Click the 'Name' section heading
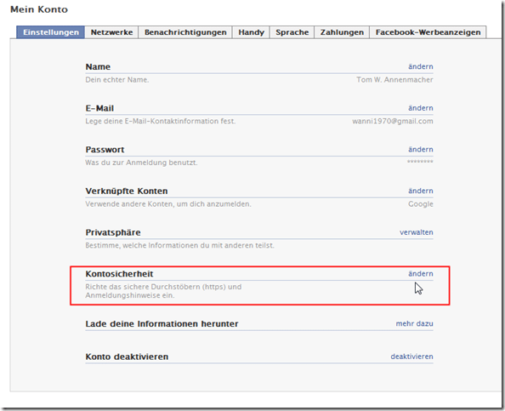This screenshot has height=411, width=505. (98, 66)
